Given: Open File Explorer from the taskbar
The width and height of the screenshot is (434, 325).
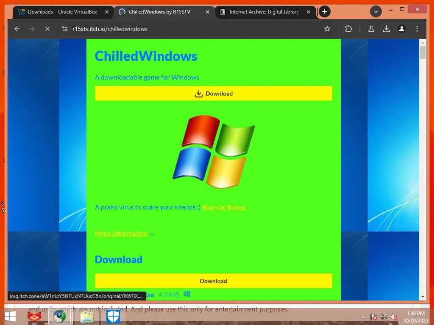Looking at the screenshot, I should tap(86, 317).
